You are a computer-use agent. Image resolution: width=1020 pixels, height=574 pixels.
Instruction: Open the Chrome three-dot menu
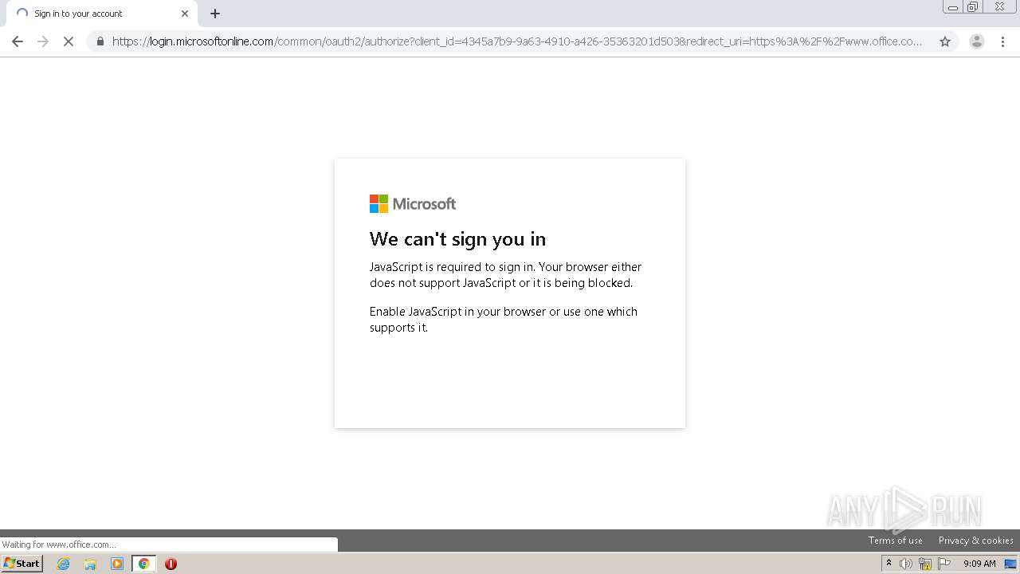[x=1002, y=41]
